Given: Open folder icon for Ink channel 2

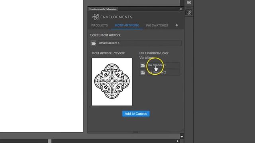Looking at the screenshot, I should (x=143, y=73).
